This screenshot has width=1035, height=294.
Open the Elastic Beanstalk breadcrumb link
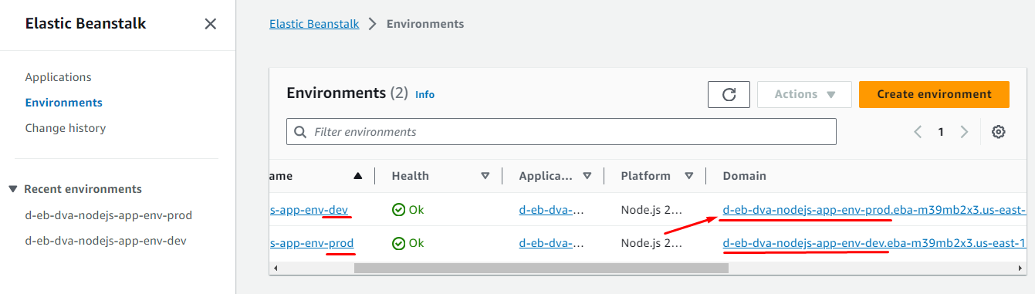click(314, 24)
